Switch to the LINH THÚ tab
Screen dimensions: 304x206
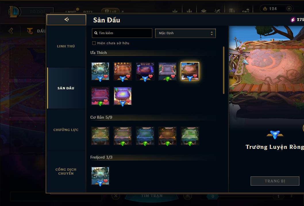pos(66,46)
